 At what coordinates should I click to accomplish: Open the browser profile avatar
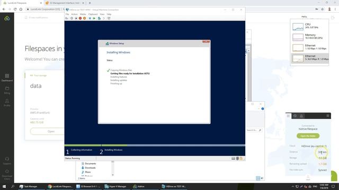pos(329,9)
